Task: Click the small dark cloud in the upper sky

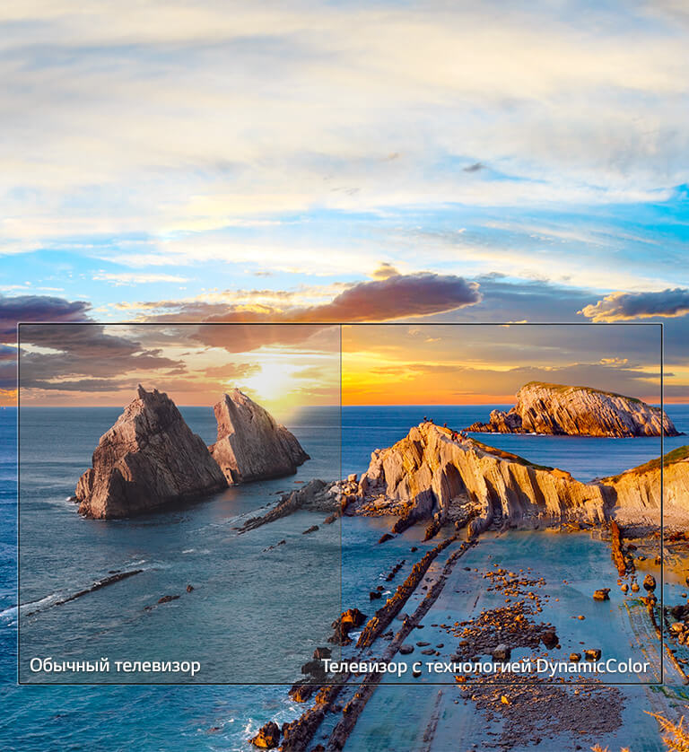Action: tap(473, 167)
